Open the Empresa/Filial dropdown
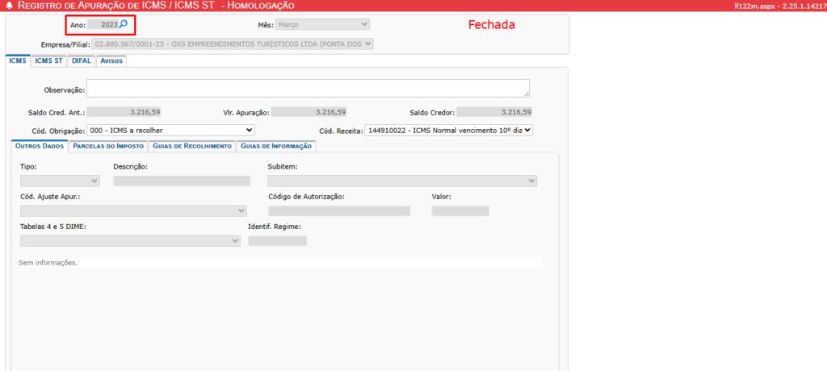Screen dimensions: 827x371 click(233, 44)
